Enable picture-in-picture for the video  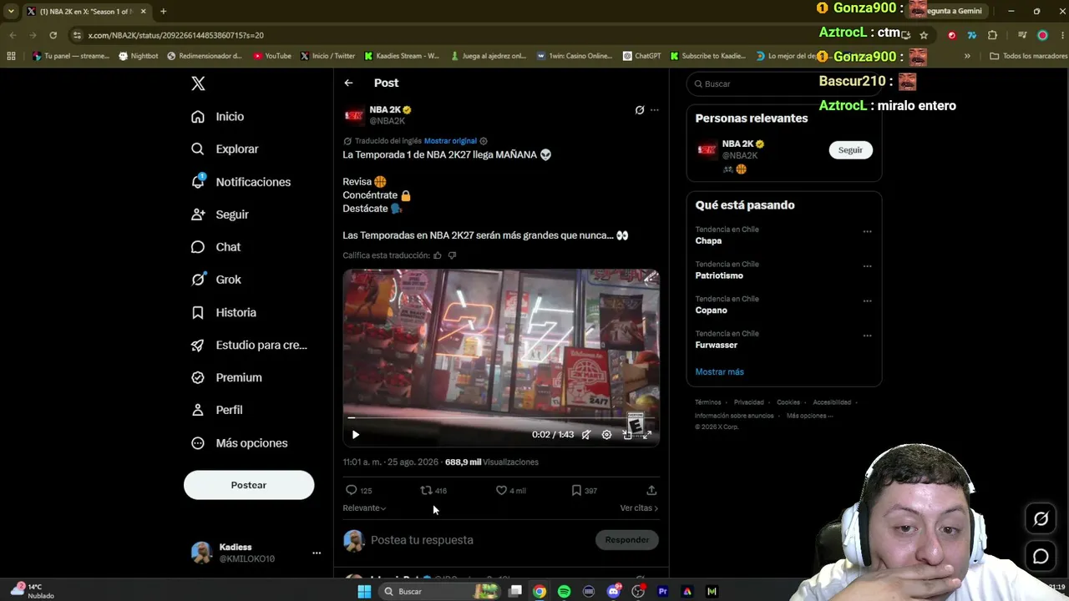click(x=627, y=435)
